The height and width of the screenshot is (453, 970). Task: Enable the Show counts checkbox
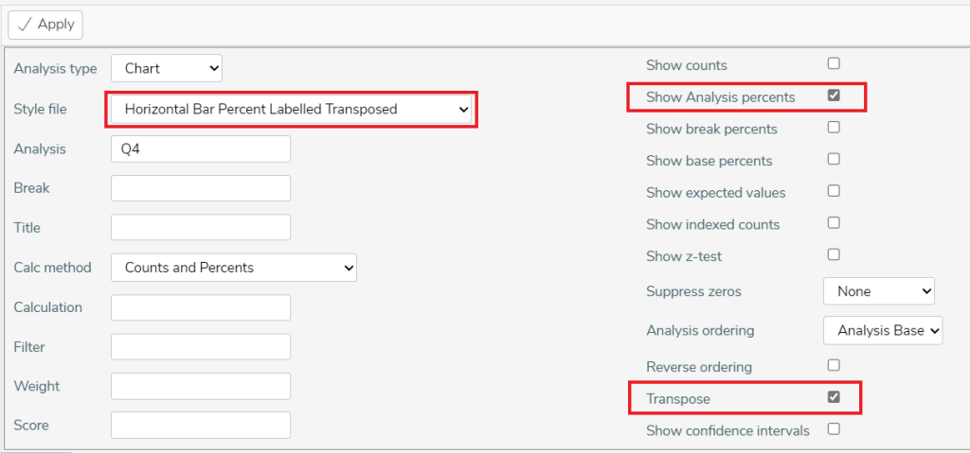[834, 63]
